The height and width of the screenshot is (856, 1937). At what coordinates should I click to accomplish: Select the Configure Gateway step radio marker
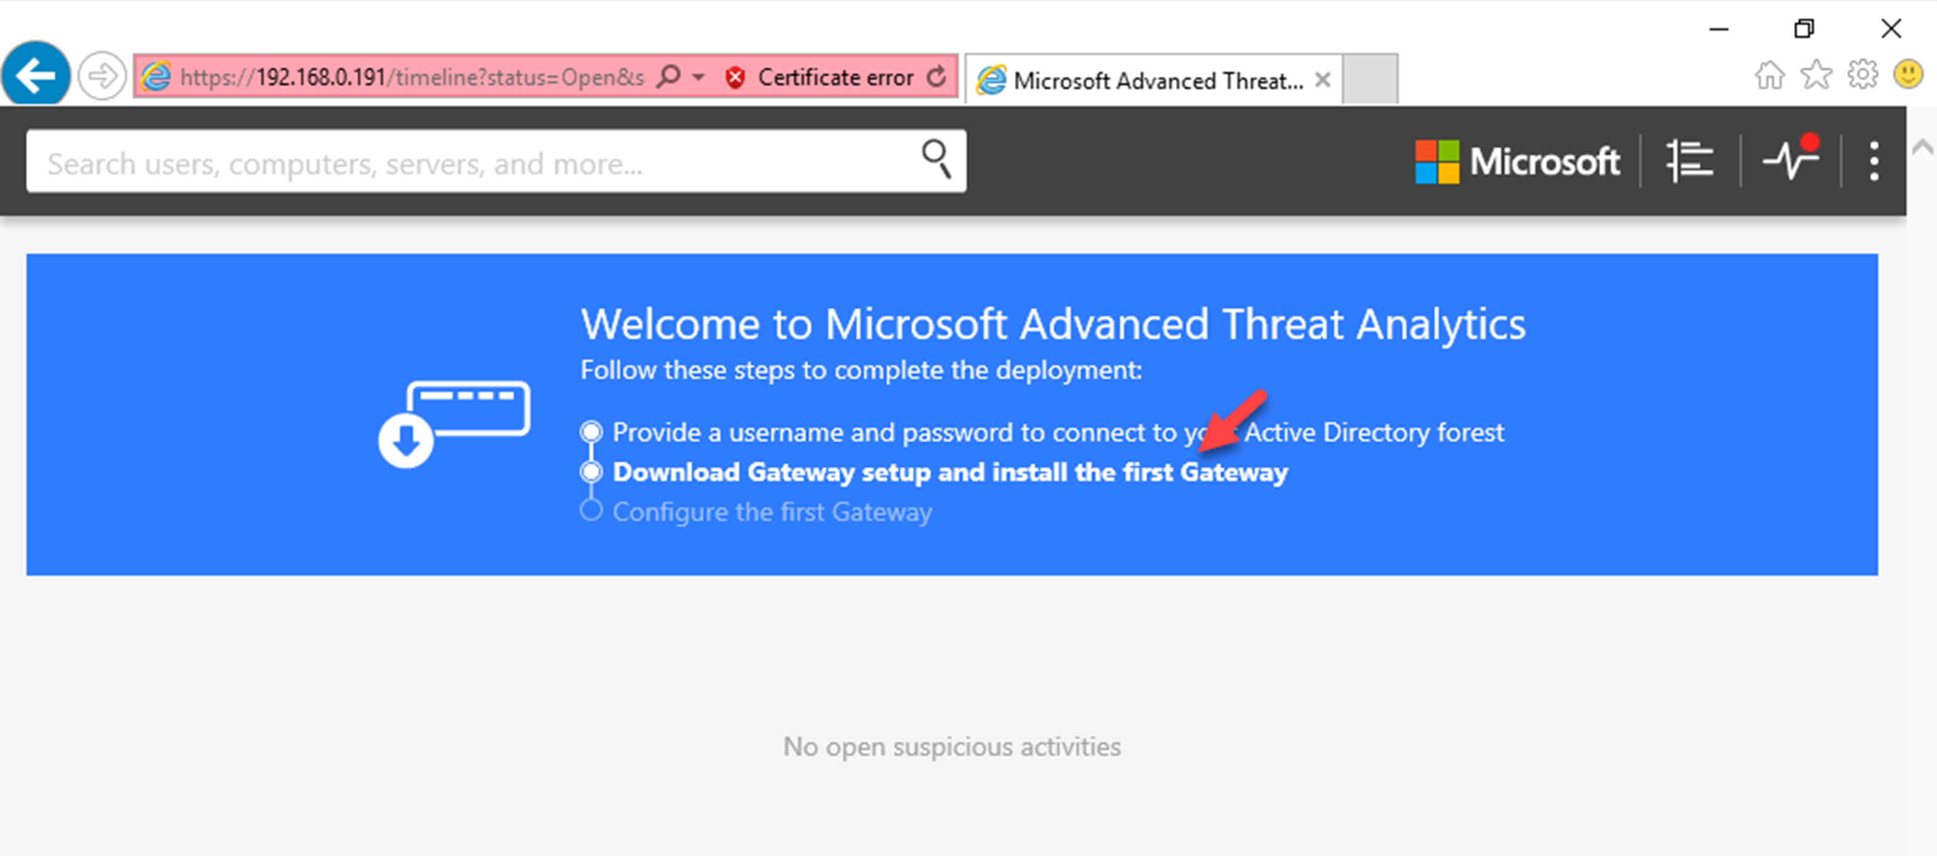(591, 511)
